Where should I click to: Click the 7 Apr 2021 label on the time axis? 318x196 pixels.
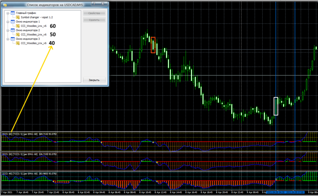(x=7, y=192)
